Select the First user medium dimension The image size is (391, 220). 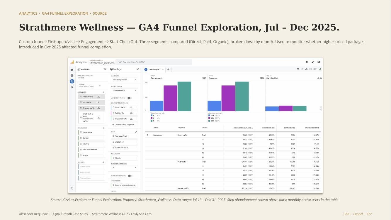click(92, 150)
